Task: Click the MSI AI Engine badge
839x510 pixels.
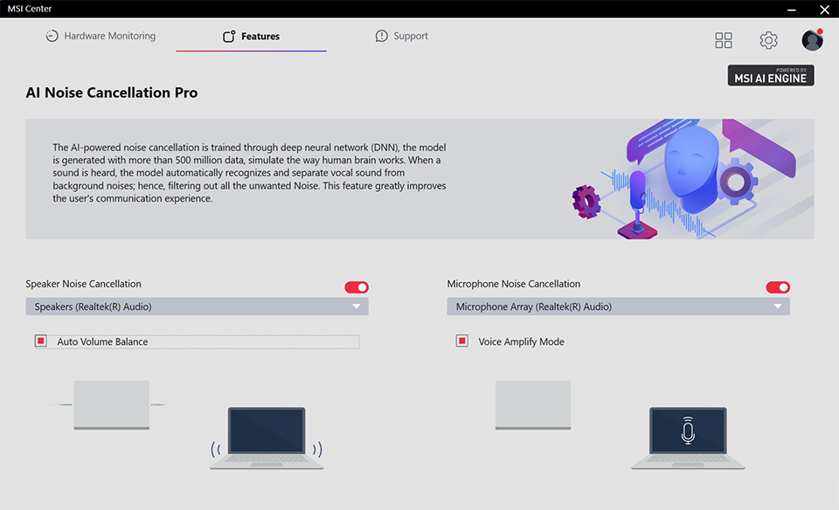Action: [x=771, y=76]
